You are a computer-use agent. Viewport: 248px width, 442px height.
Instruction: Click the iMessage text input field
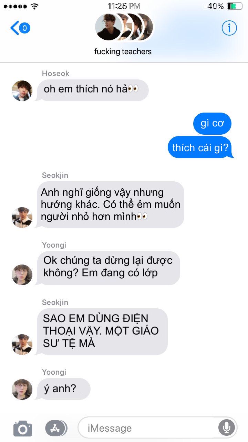point(157,428)
